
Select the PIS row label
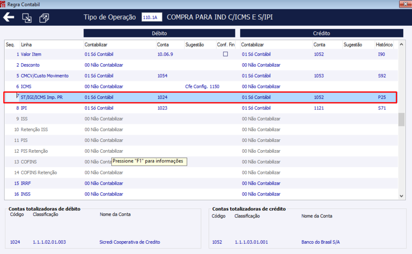[24, 140]
